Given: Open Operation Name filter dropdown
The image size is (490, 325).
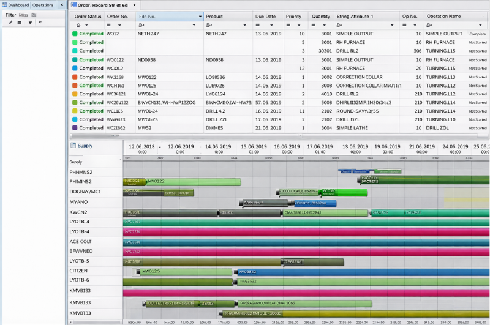Looking at the screenshot, I should tap(480, 25).
